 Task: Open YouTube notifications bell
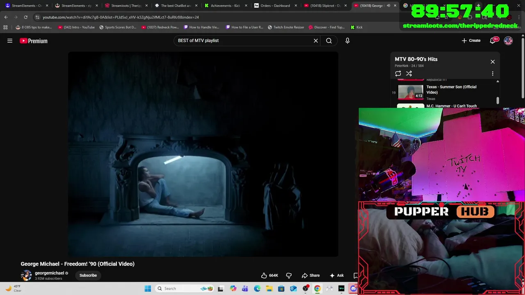pyautogui.click(x=493, y=41)
